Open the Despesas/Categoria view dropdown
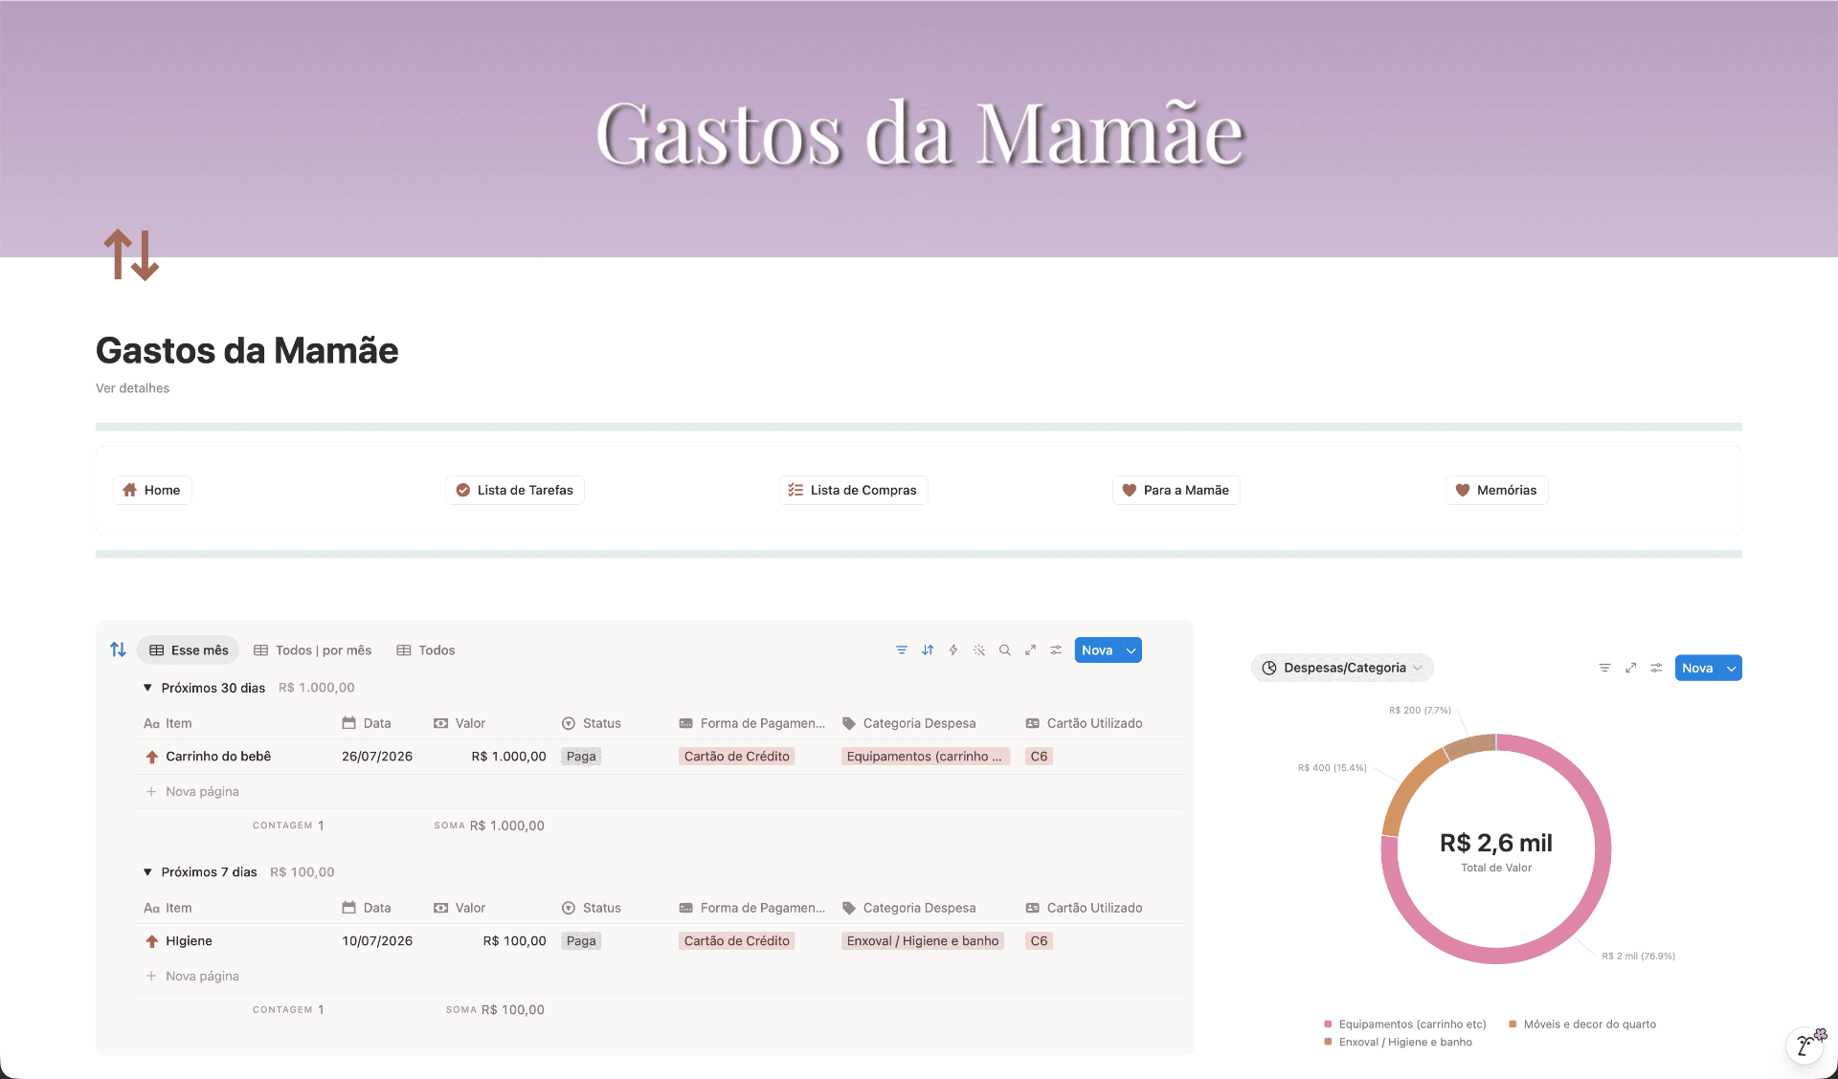Image resolution: width=1838 pixels, height=1079 pixels. [x=1343, y=668]
